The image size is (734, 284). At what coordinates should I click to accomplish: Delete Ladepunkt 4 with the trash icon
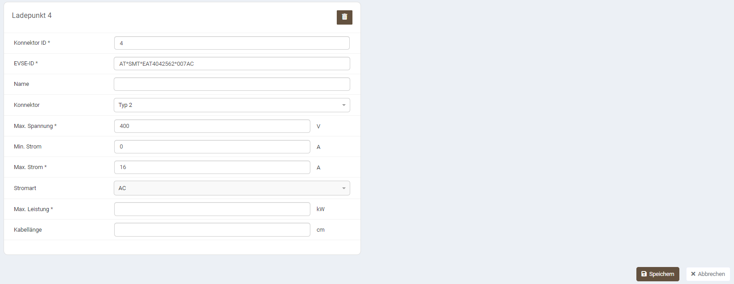344,17
